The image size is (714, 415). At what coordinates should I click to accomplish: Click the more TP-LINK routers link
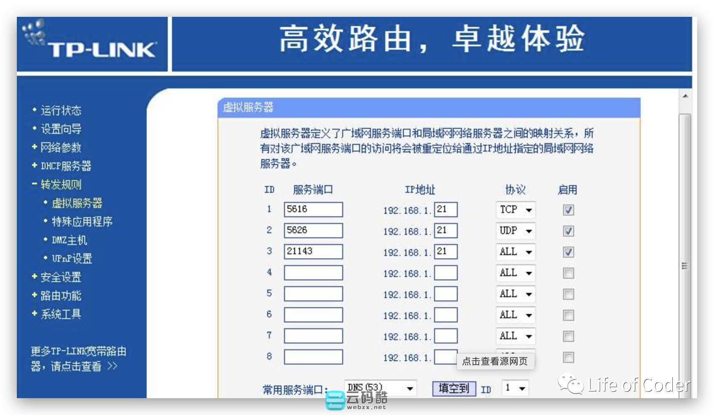point(78,359)
